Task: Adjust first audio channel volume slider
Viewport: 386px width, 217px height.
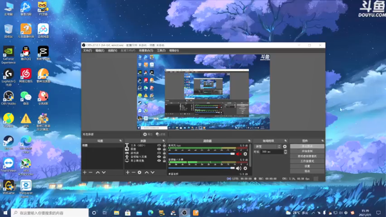Action: coord(201,154)
